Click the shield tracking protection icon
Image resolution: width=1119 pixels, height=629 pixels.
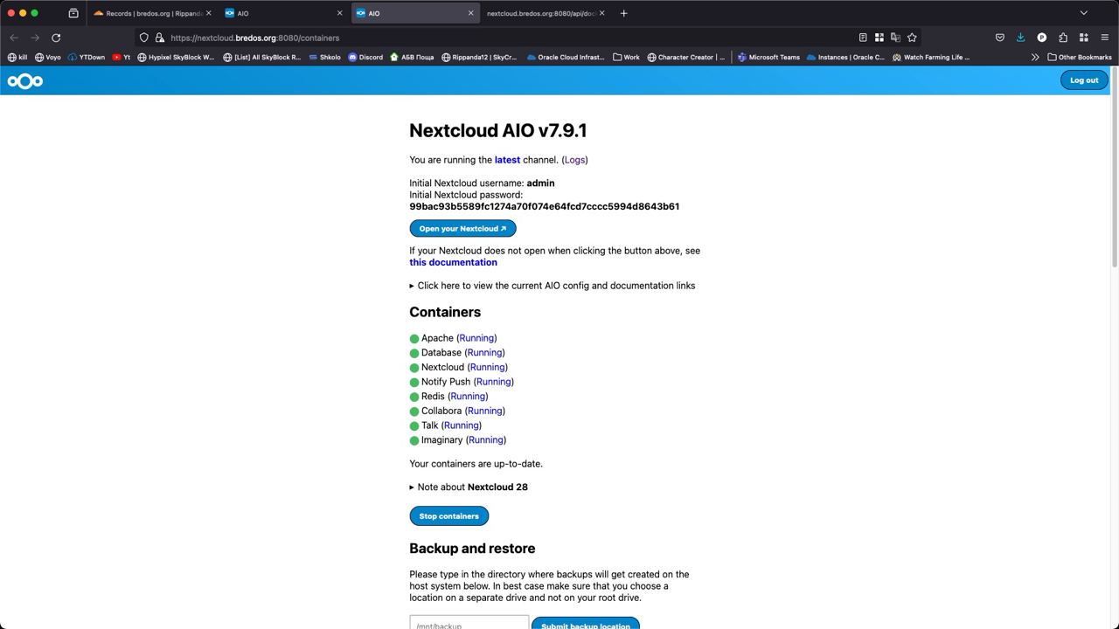click(144, 38)
